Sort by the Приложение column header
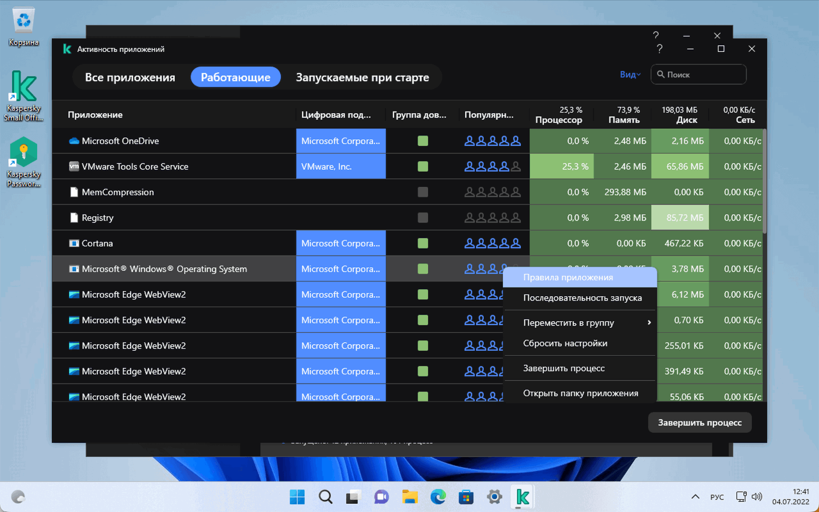 click(x=95, y=115)
